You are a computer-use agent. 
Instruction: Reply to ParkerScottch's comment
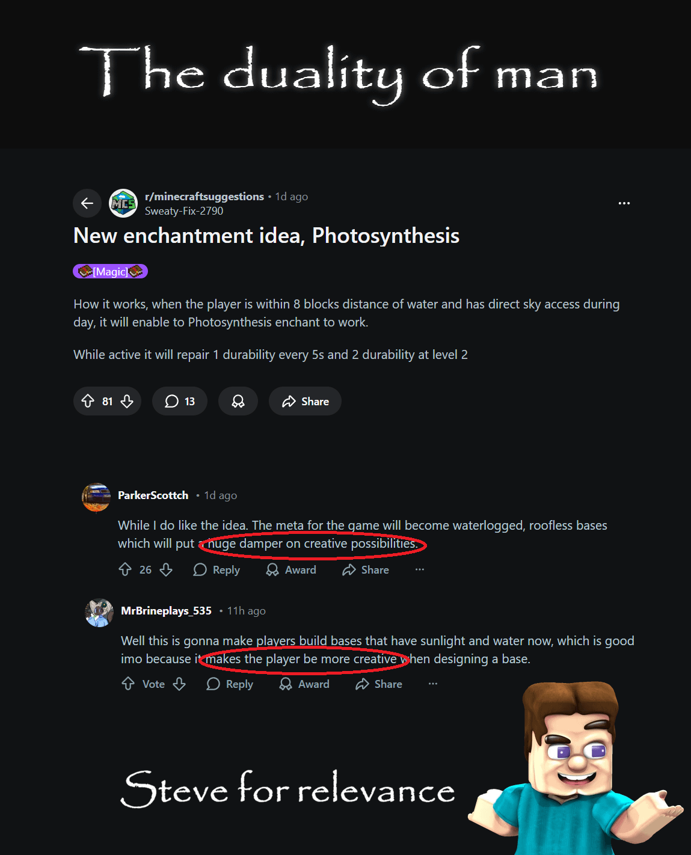click(x=217, y=569)
